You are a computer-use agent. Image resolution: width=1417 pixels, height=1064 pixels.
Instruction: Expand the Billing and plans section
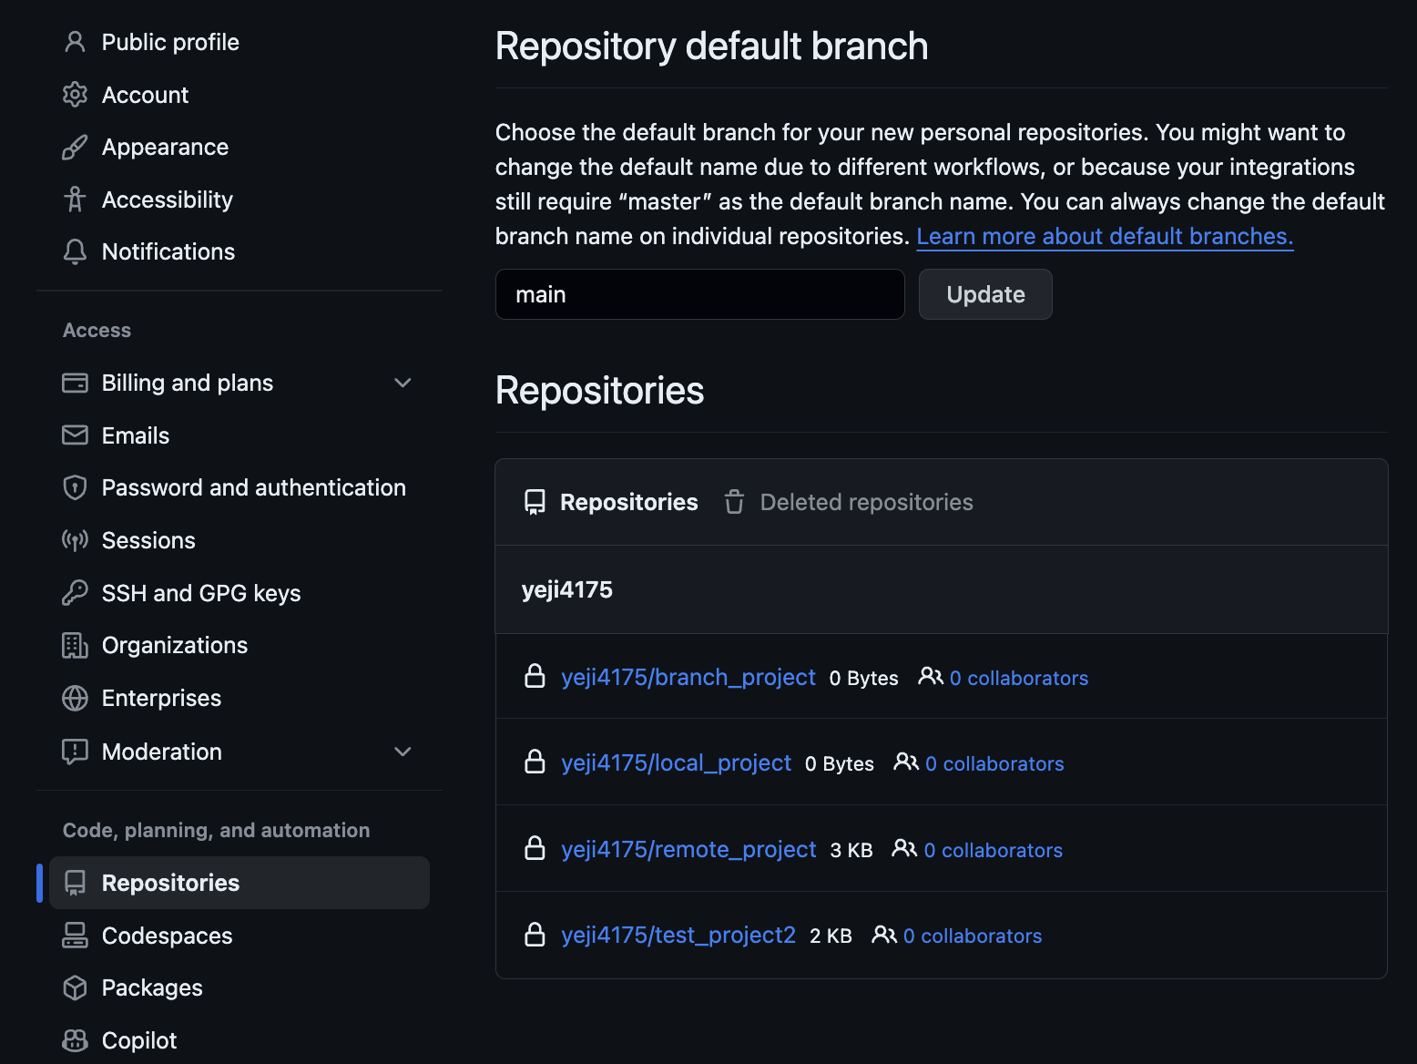point(403,384)
